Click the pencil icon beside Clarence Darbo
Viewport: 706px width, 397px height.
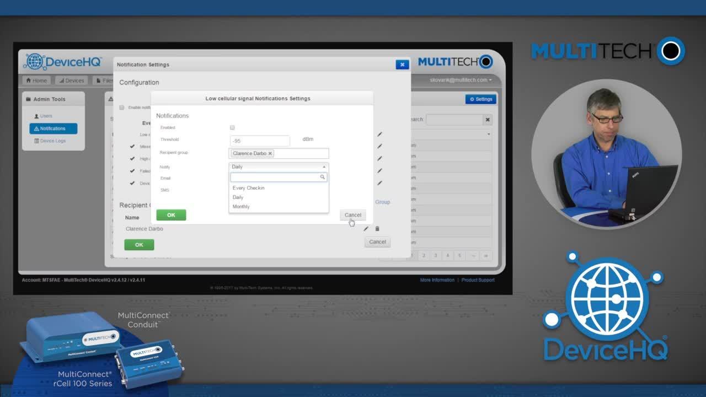[x=366, y=228]
